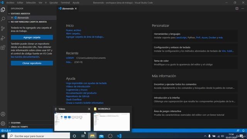Open the Mail app on taskbar
The width and height of the screenshot is (247, 139).
pyautogui.click(x=101, y=136)
